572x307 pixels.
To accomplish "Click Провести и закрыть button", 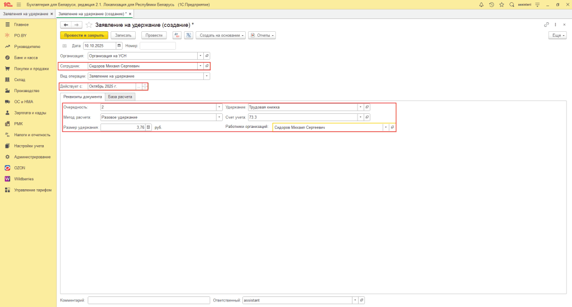I will point(84,35).
